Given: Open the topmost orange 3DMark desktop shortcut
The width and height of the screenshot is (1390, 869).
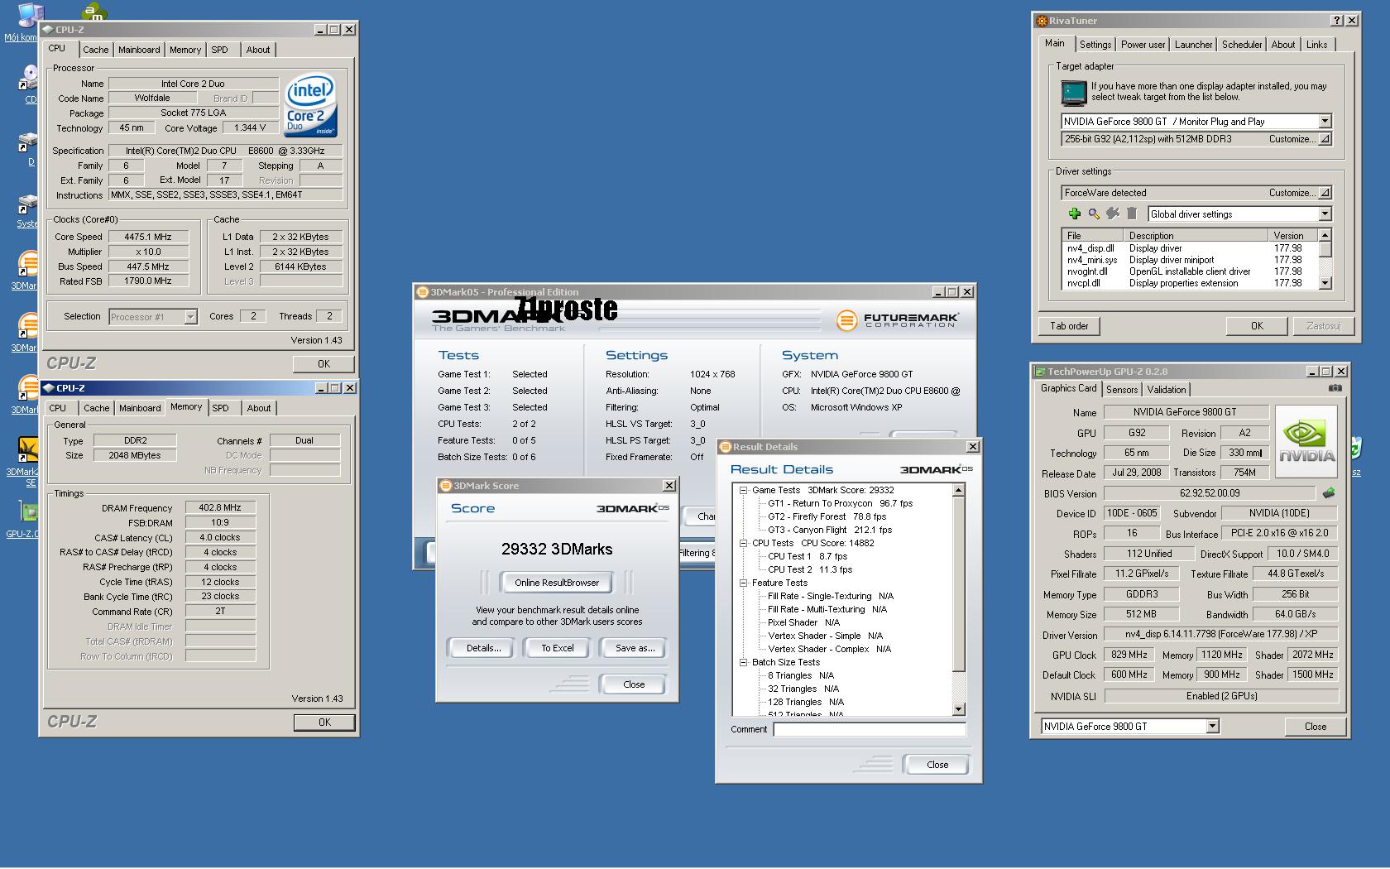Looking at the screenshot, I should tap(27, 264).
